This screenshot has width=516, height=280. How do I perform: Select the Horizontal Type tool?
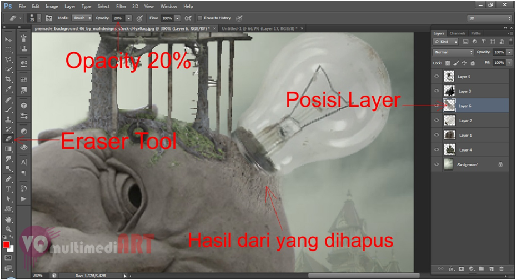pyautogui.click(x=8, y=189)
